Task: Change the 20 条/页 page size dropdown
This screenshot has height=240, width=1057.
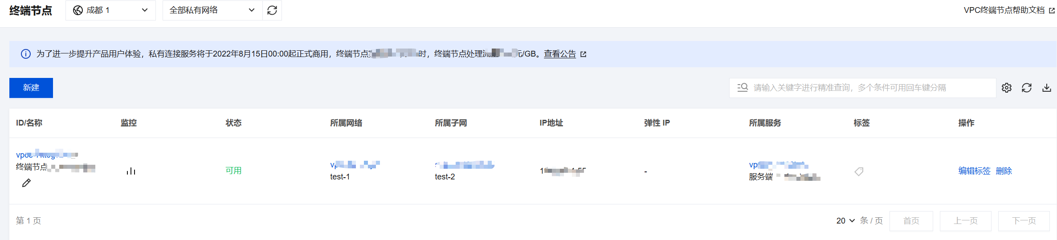Action: click(845, 221)
